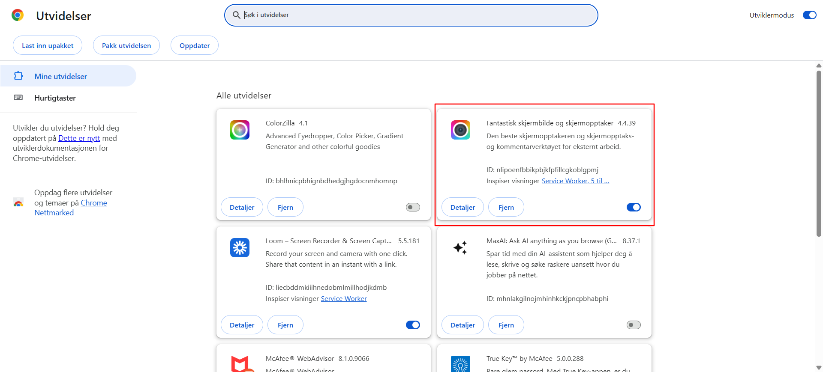Screen dimensions: 823x372
Task: Click the 'Alle utvidelser' heading
Action: [x=244, y=95]
